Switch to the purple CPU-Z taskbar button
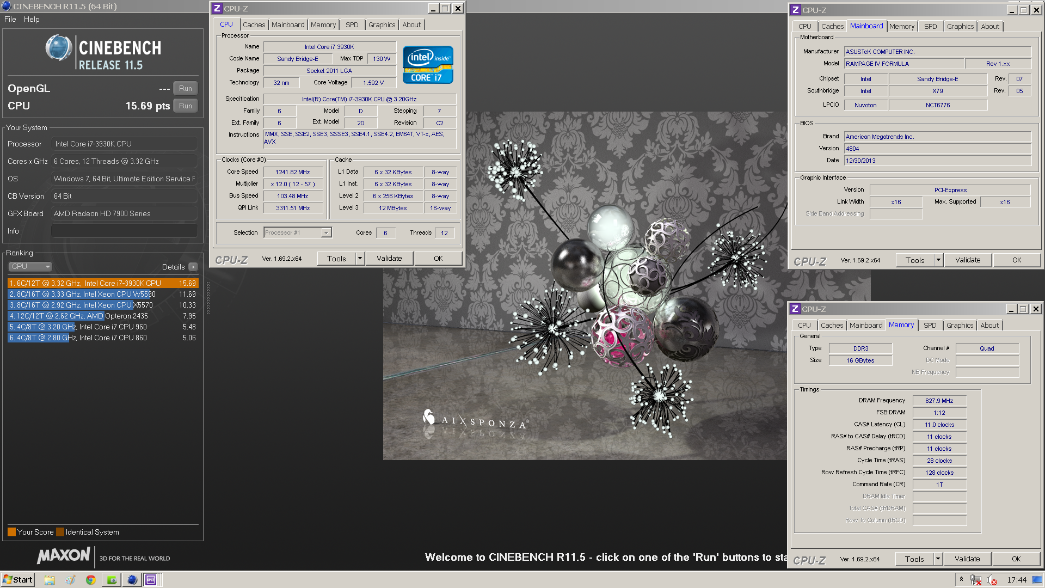Image resolution: width=1045 pixels, height=588 pixels. pyautogui.click(x=151, y=580)
